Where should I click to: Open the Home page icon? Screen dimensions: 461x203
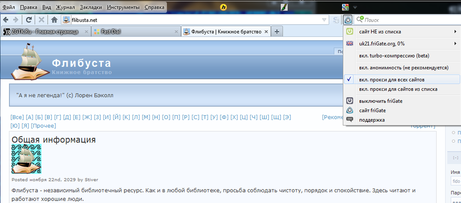click(x=54, y=20)
